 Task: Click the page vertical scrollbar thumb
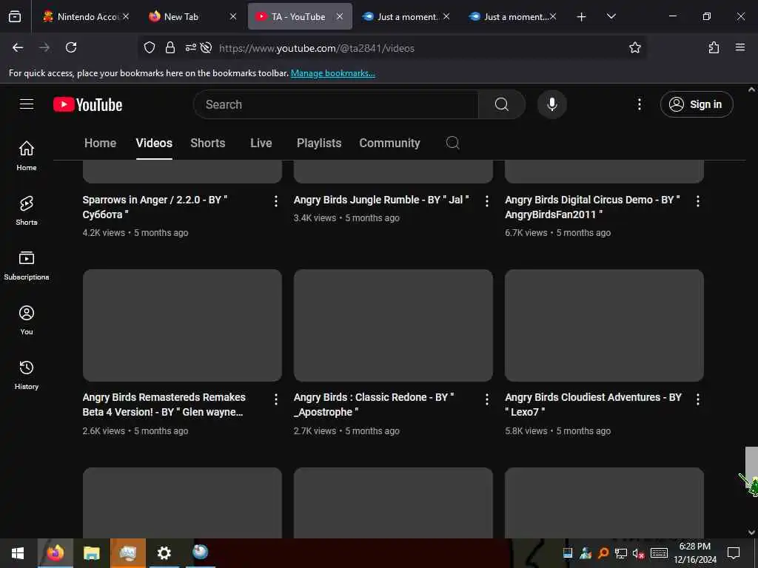pyautogui.click(x=751, y=466)
